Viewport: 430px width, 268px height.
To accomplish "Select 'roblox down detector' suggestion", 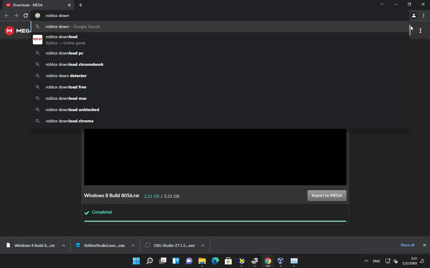I will (x=219, y=76).
